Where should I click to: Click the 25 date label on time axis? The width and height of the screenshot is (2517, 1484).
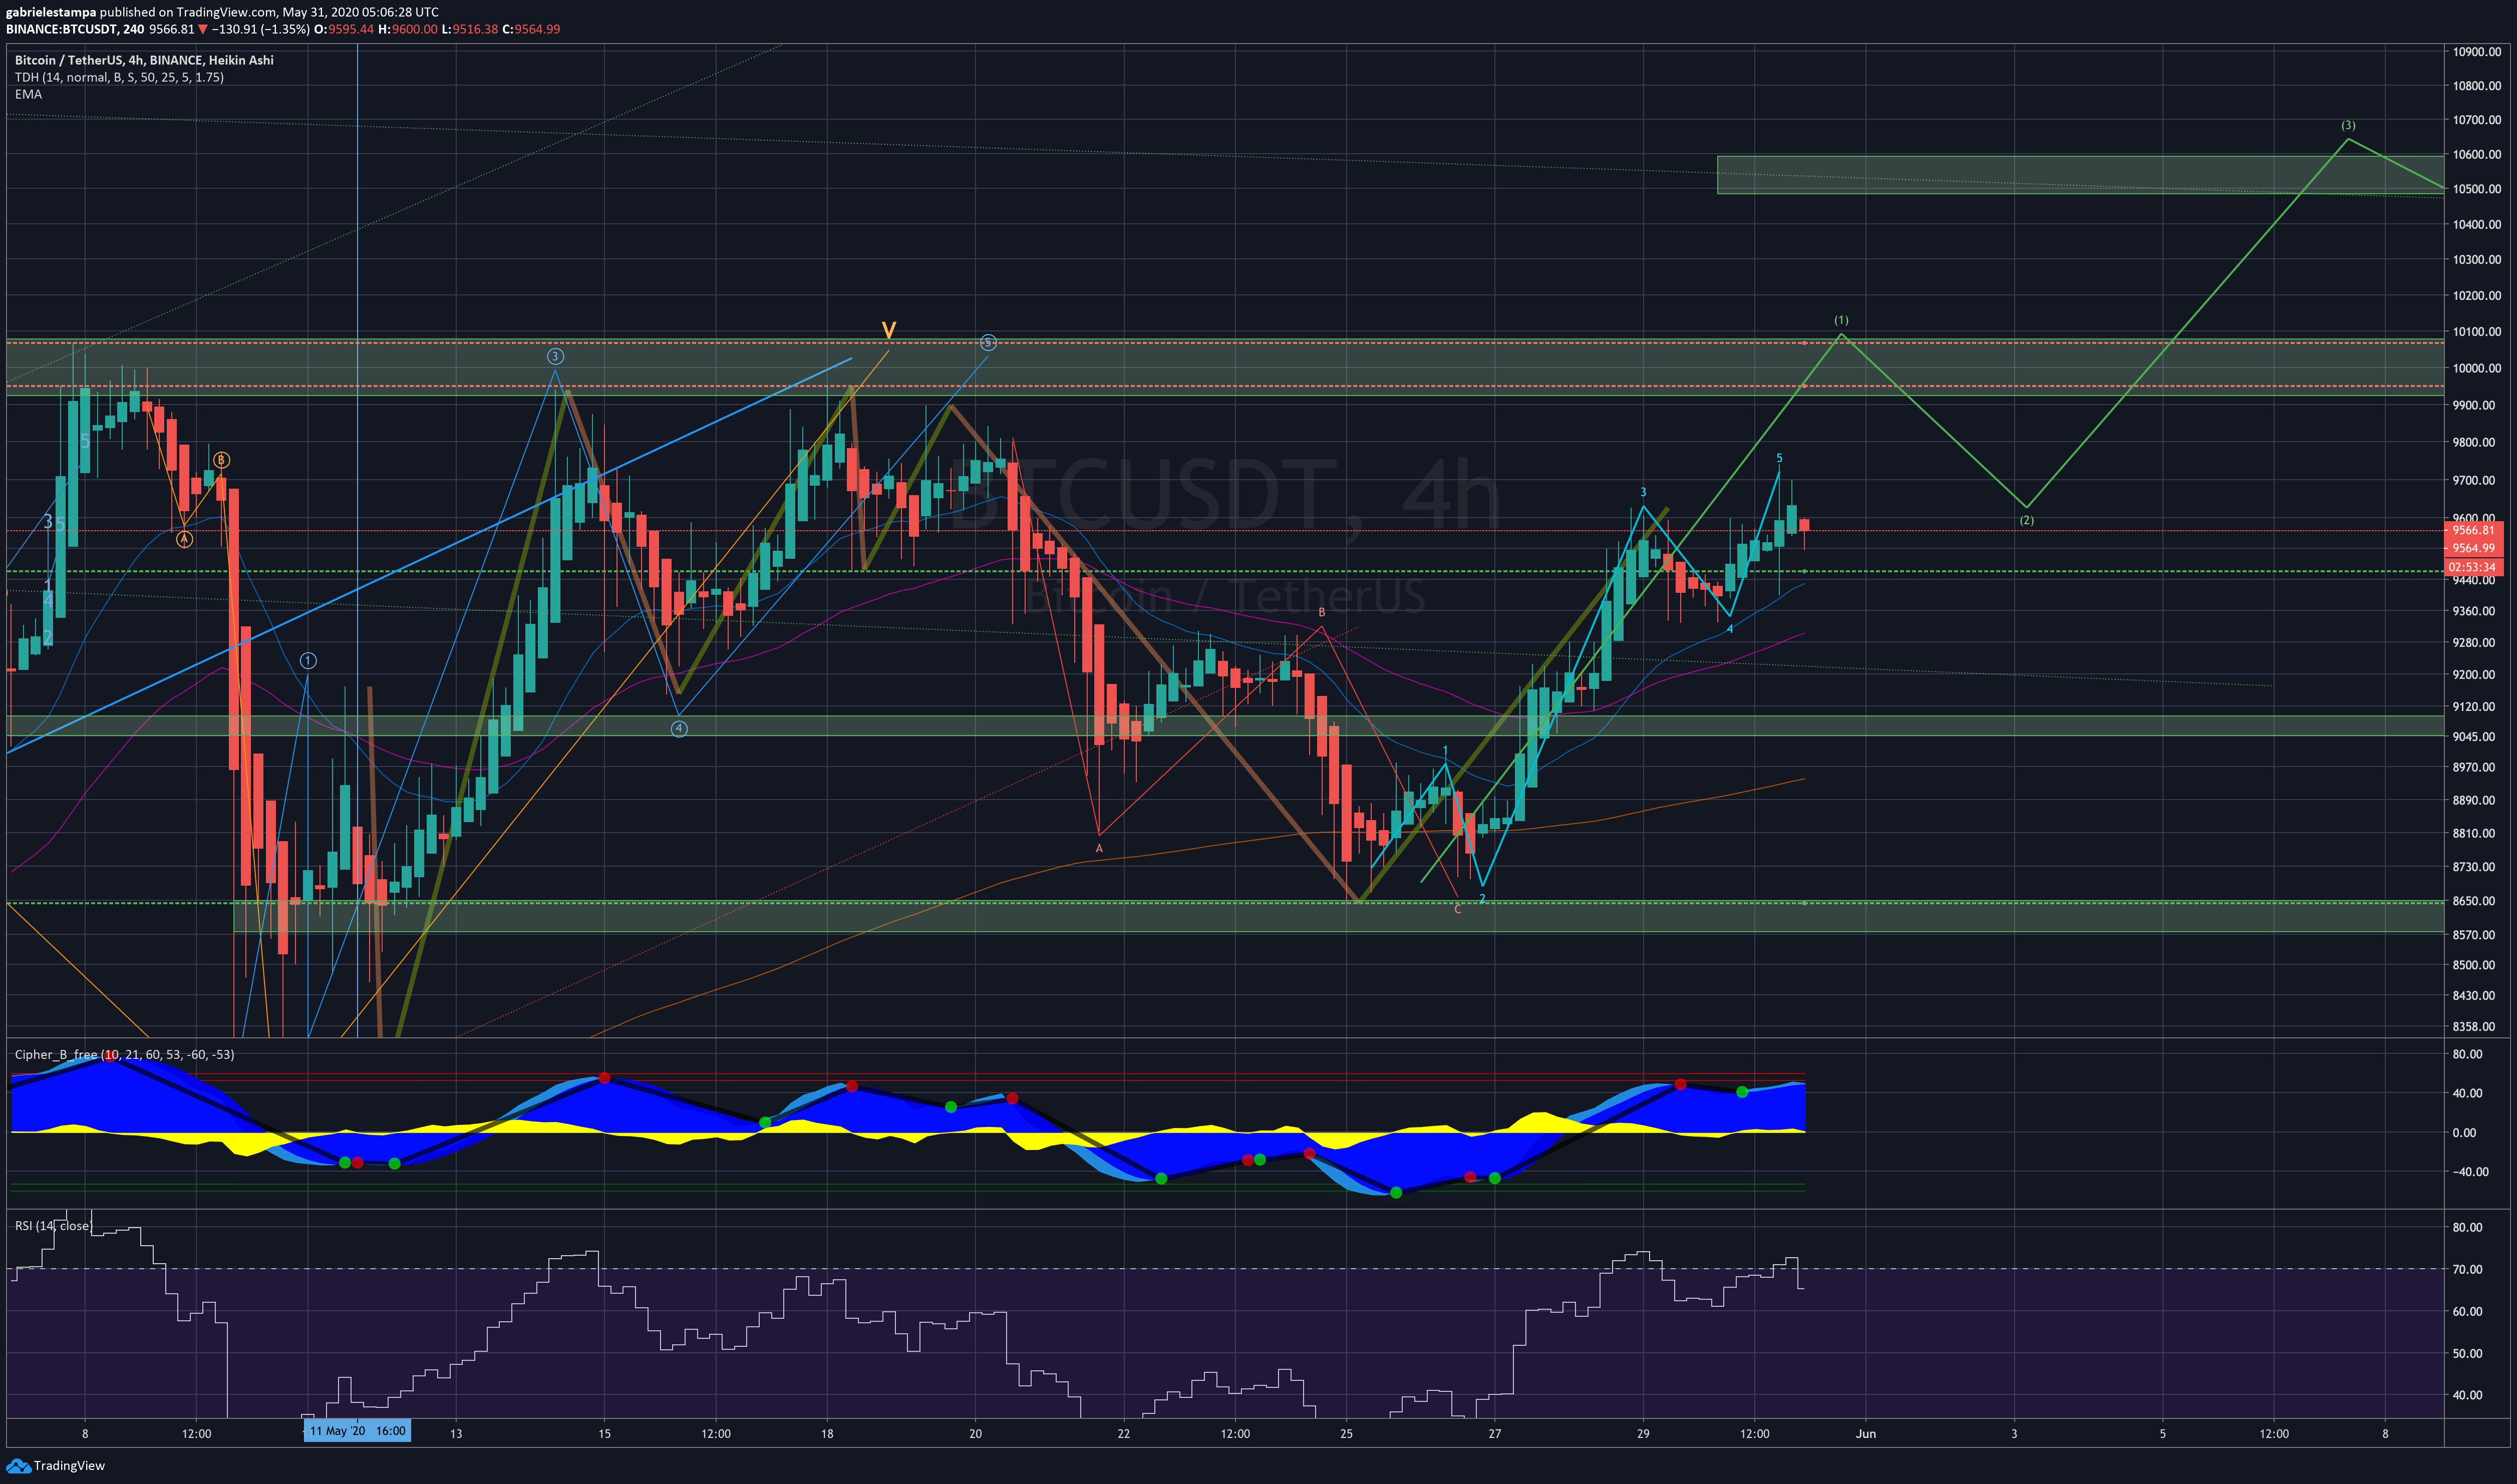1347,1433
